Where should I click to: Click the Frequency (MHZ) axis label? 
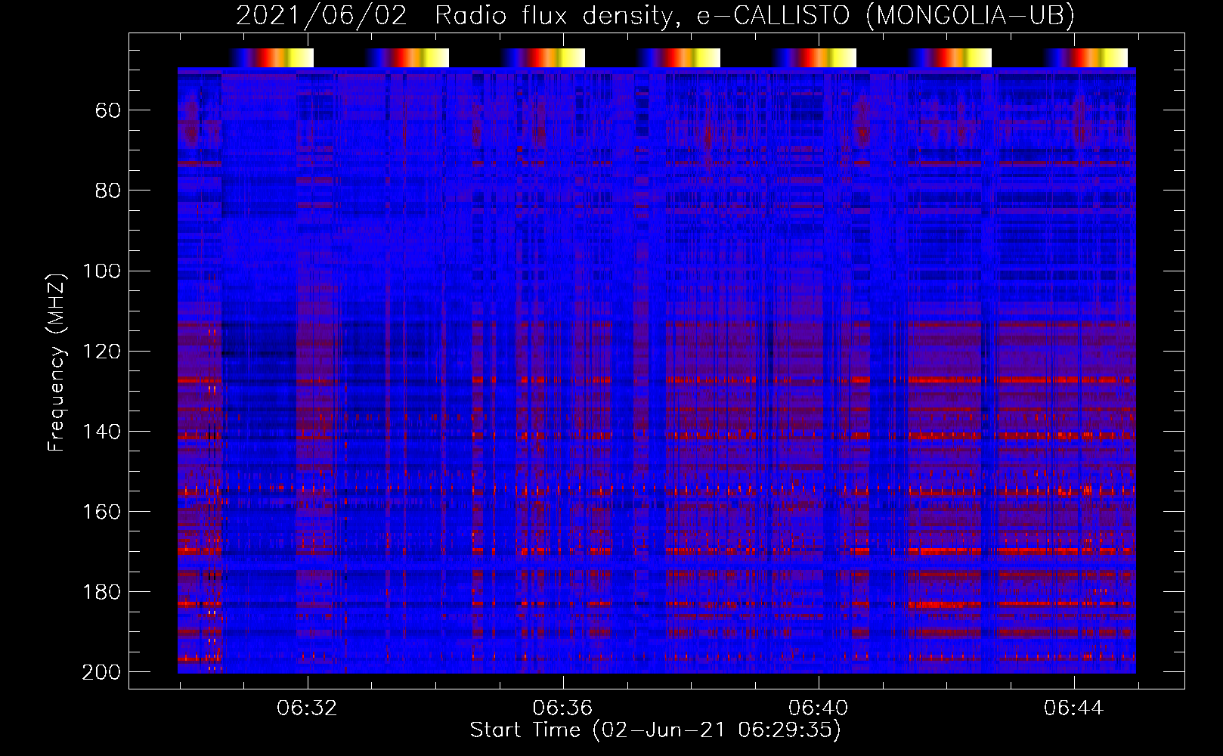tap(57, 362)
